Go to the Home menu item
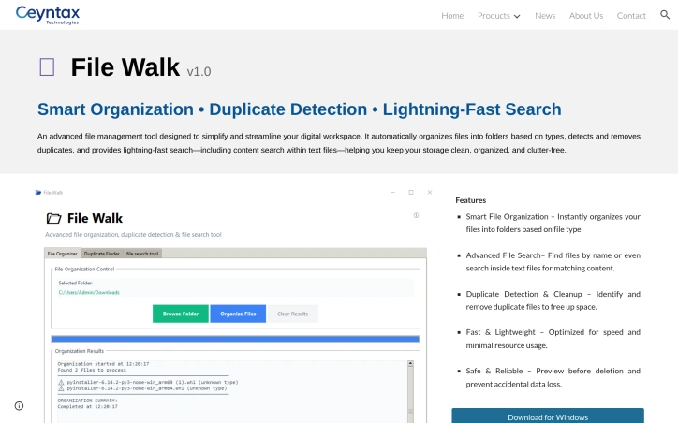The image size is (678, 423). (452, 16)
